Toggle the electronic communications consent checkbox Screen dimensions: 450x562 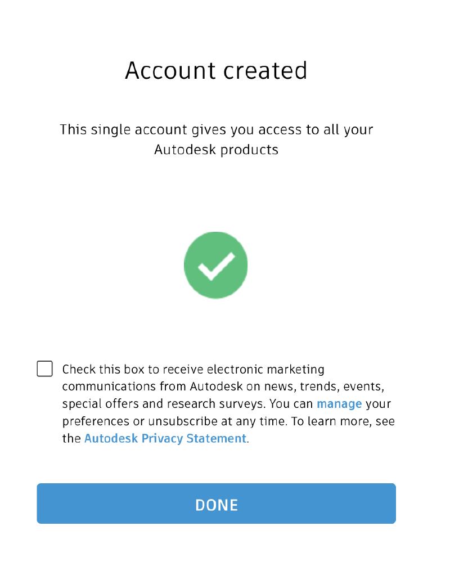44,368
